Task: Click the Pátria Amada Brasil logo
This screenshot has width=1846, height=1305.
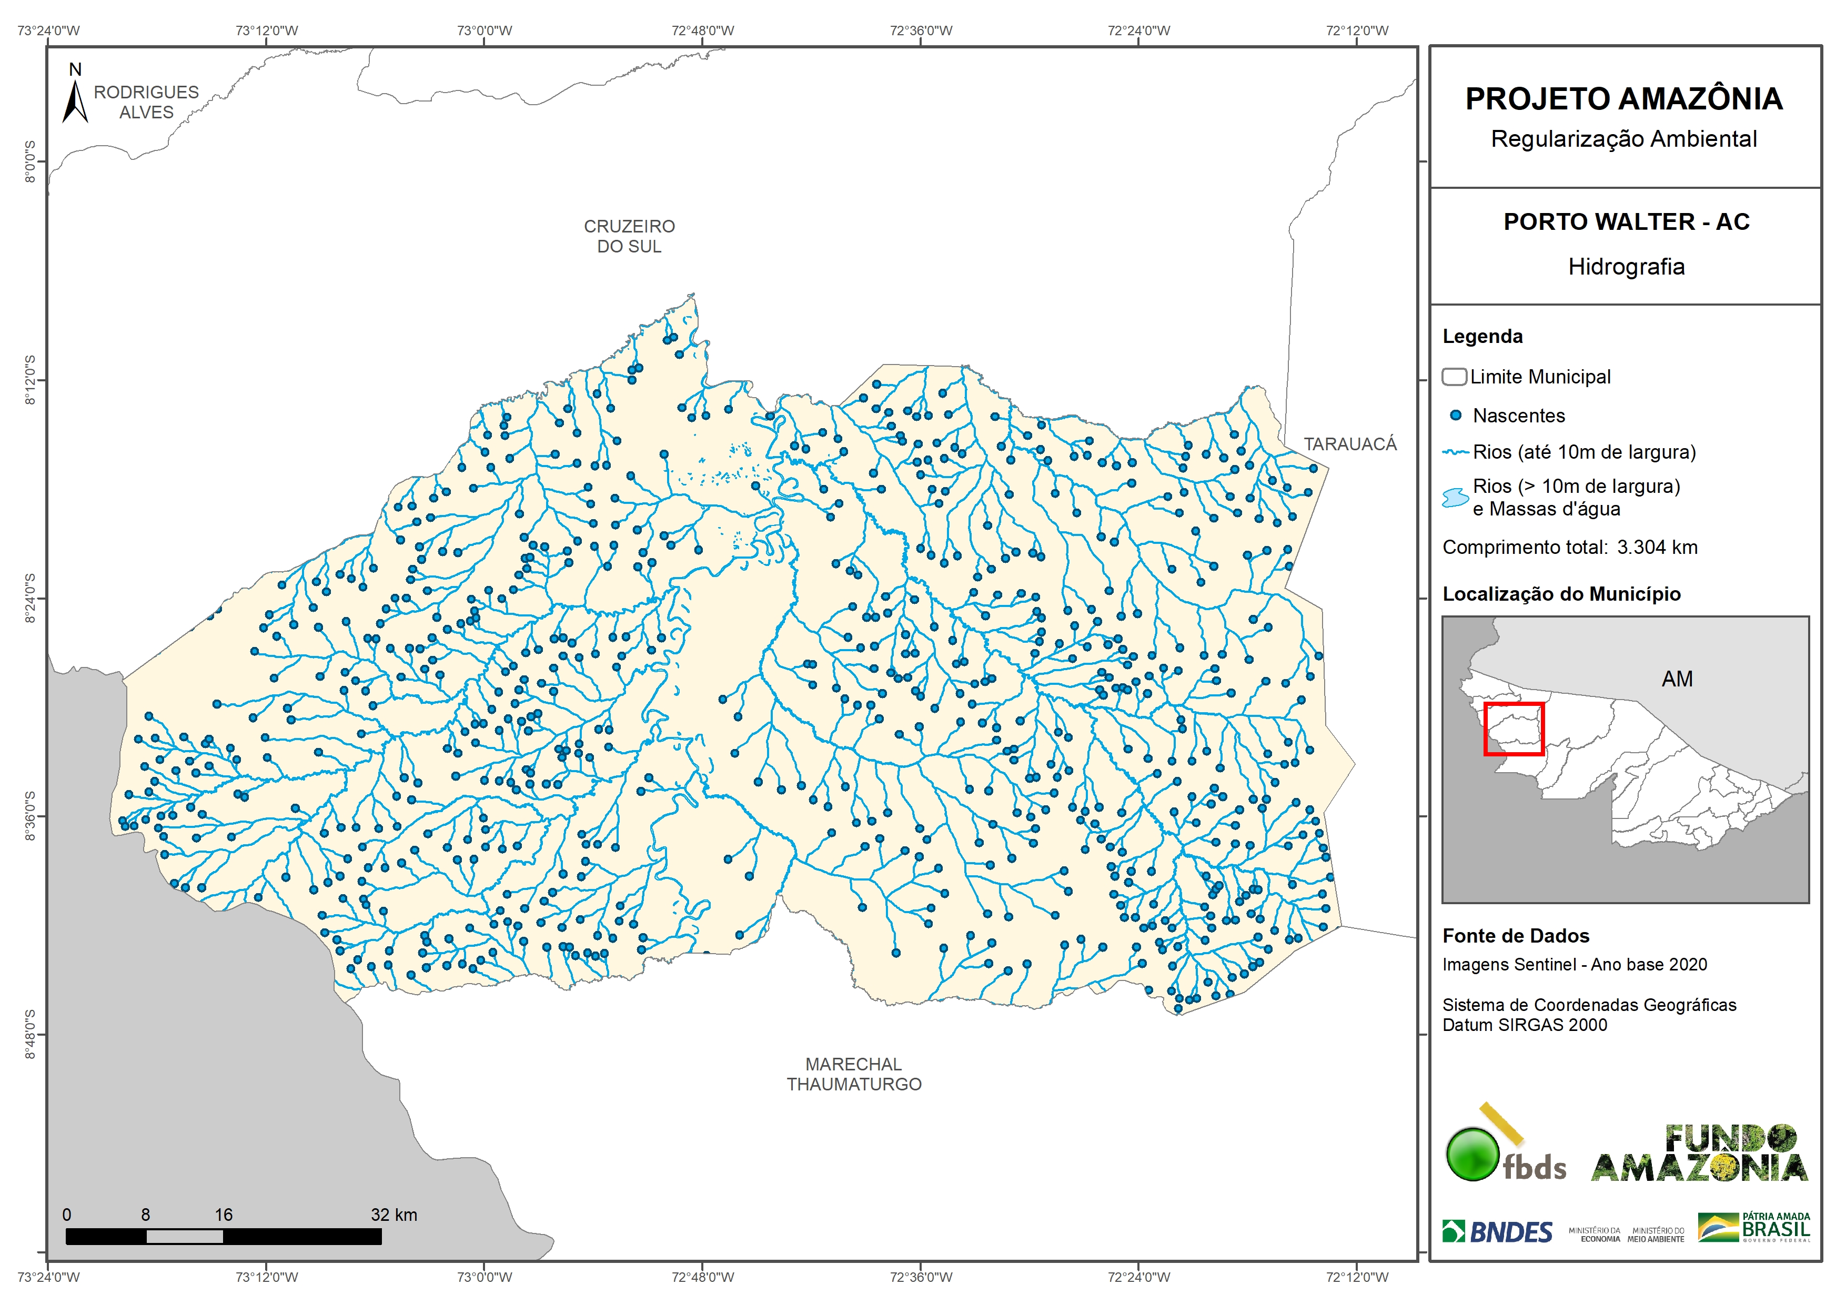Action: (x=1753, y=1228)
